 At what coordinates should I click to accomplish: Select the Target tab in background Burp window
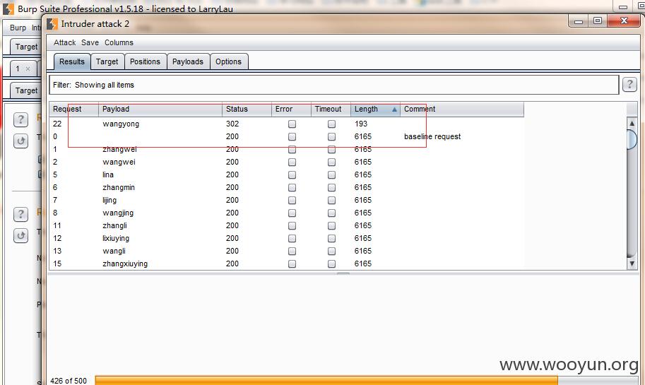click(26, 47)
